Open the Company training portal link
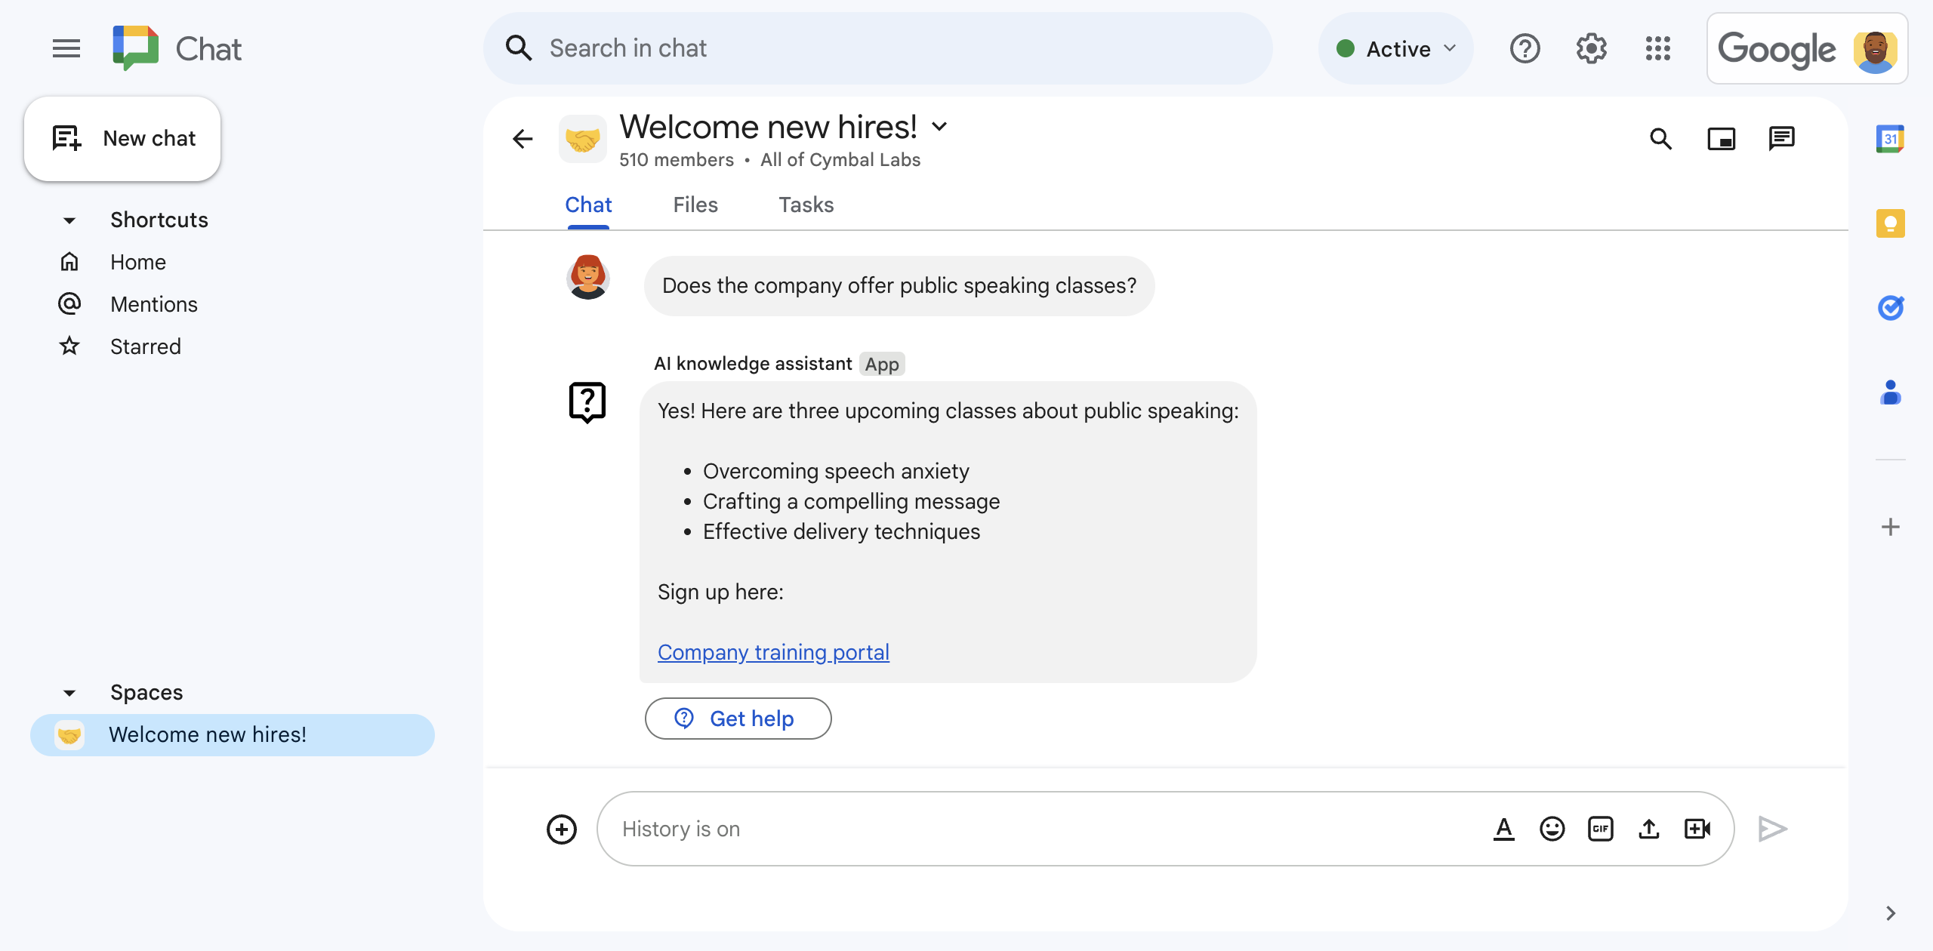 [x=773, y=651]
